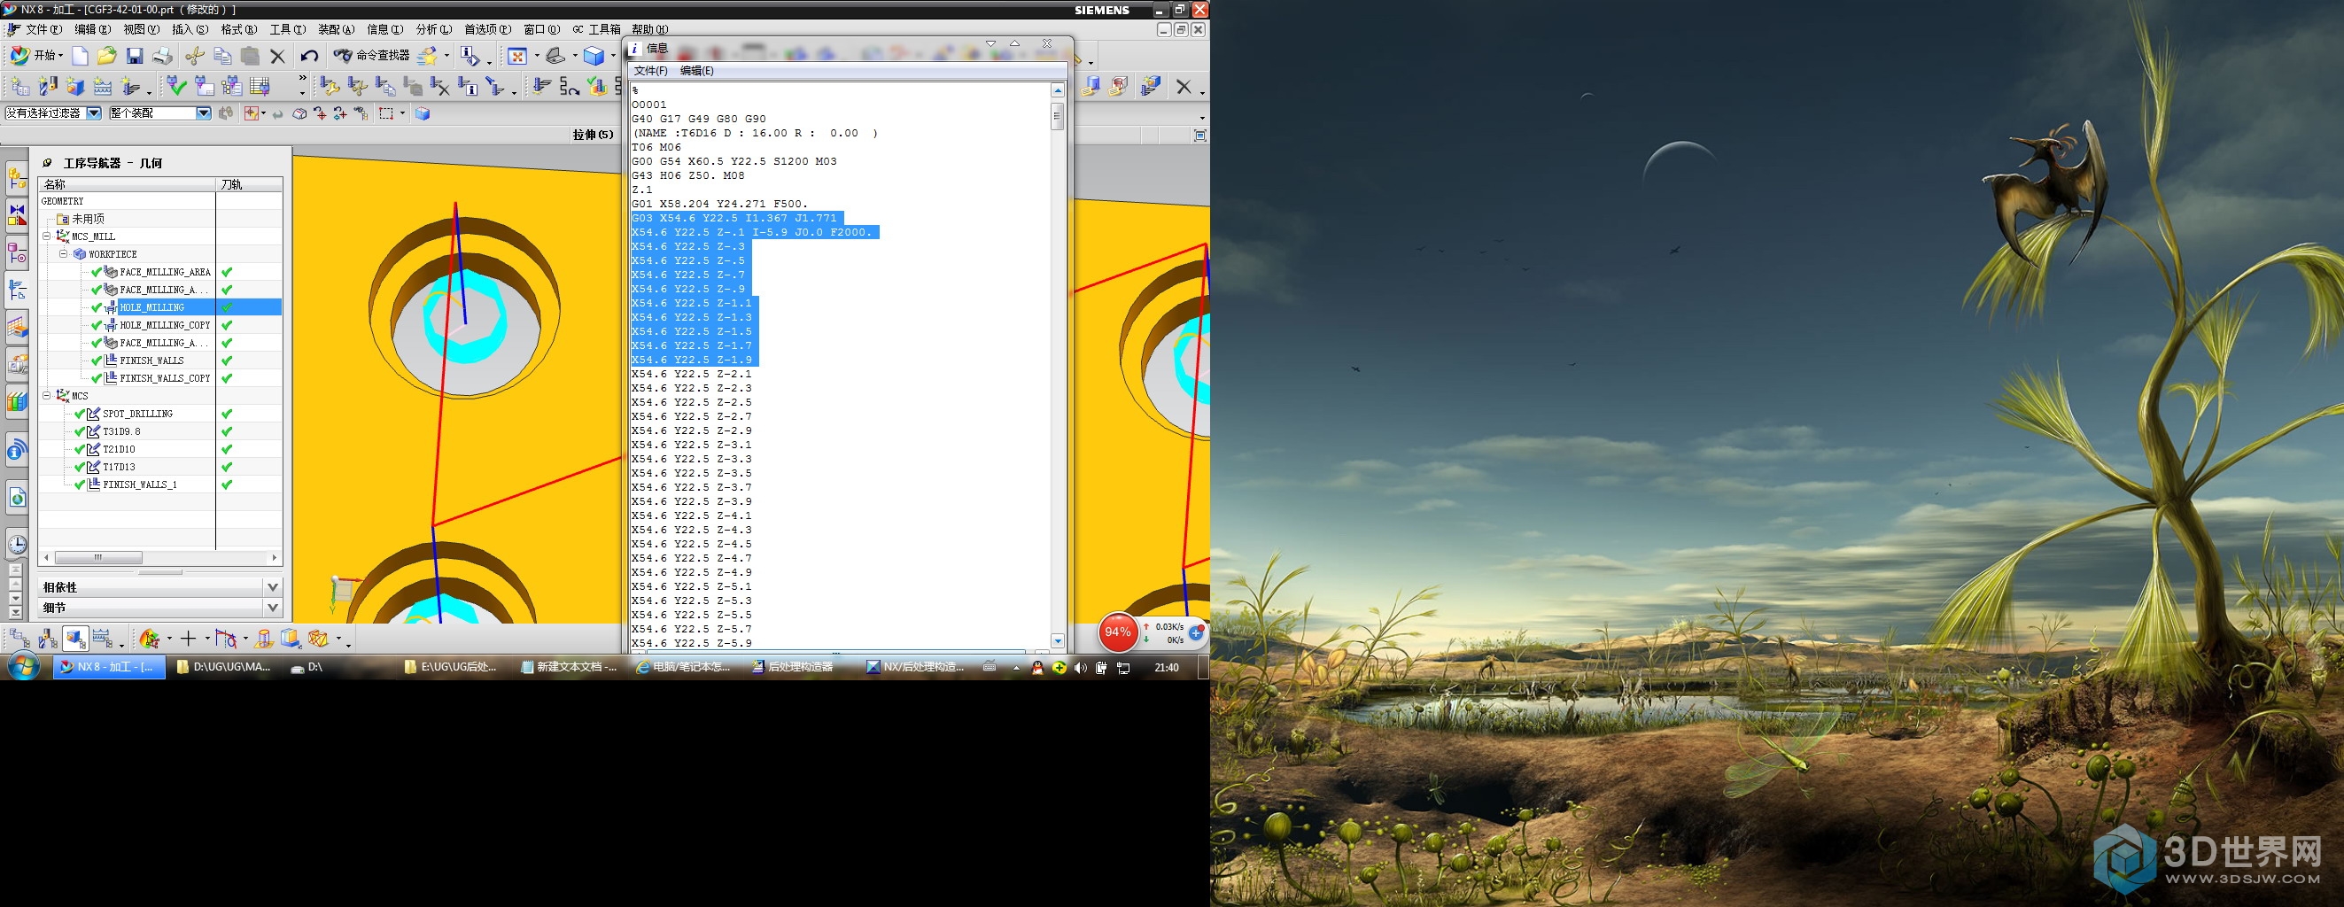Click toolpath check for T21D10 row

227,449
